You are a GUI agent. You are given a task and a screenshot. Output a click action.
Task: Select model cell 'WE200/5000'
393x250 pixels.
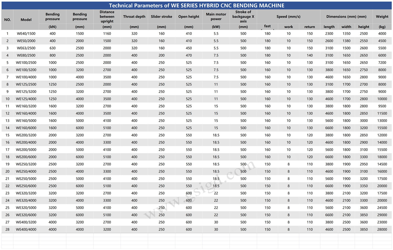click(26, 150)
